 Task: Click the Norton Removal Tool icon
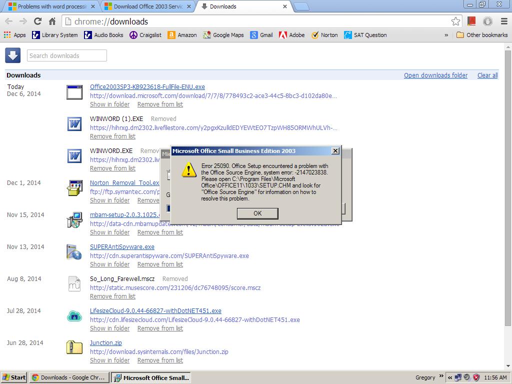pyautogui.click(x=74, y=188)
